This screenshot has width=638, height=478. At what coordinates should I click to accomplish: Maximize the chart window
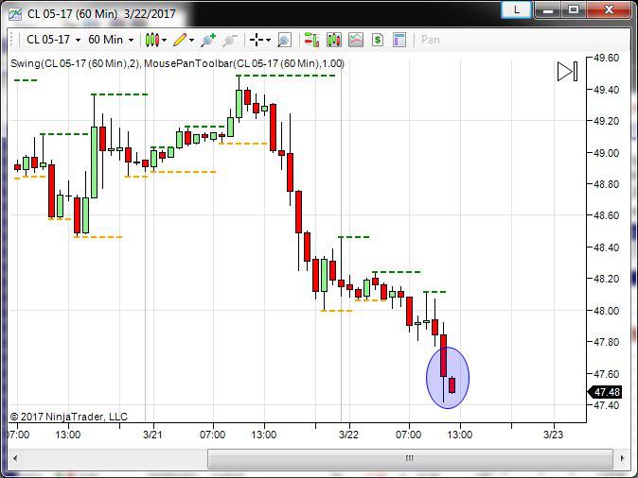point(574,9)
